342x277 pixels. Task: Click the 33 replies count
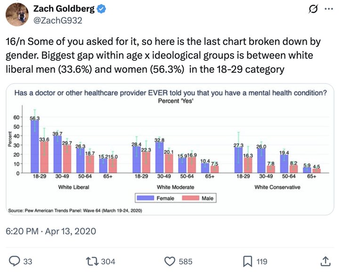pyautogui.click(x=28, y=261)
